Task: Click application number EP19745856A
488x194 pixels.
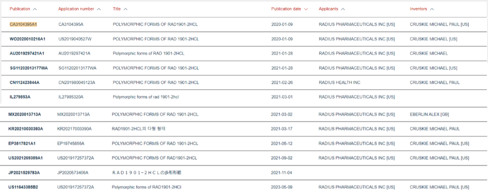Action: [x=70, y=144]
